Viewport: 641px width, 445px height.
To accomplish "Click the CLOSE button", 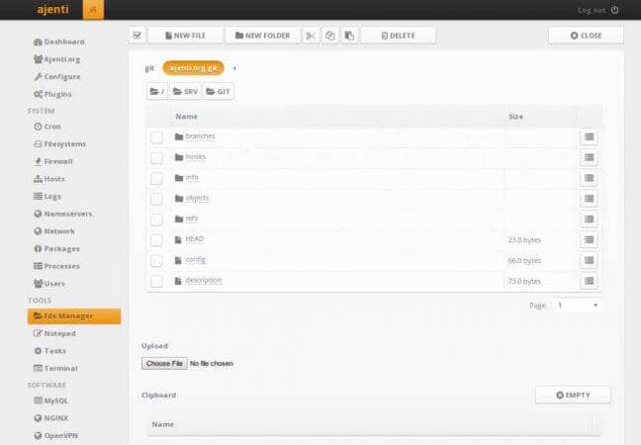I will 586,36.
